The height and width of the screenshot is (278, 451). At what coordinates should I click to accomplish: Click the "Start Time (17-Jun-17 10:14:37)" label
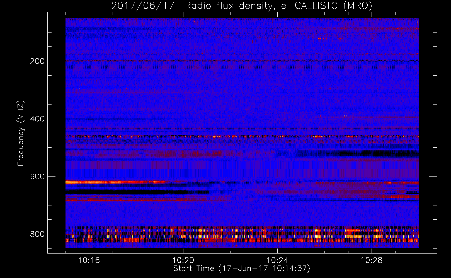pyautogui.click(x=242, y=269)
